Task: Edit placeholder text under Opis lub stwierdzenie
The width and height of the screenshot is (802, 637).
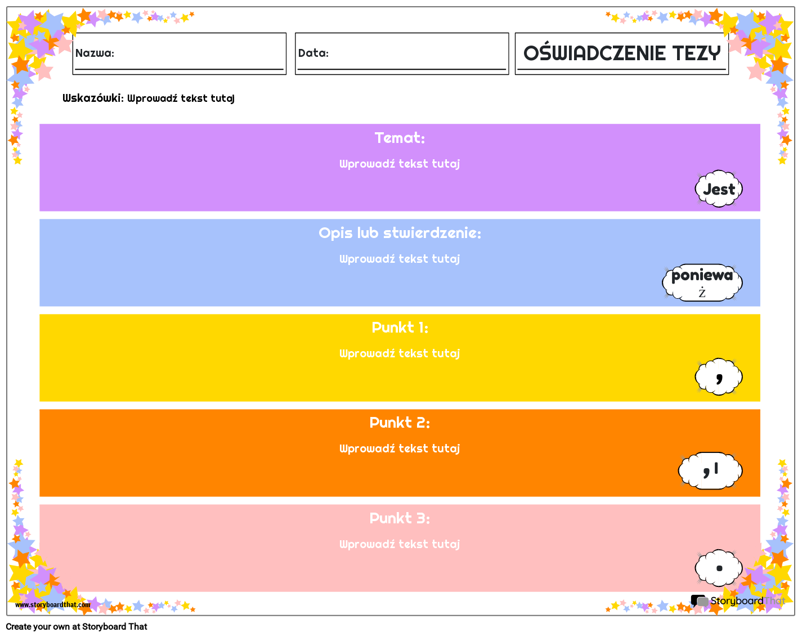Action: click(400, 259)
